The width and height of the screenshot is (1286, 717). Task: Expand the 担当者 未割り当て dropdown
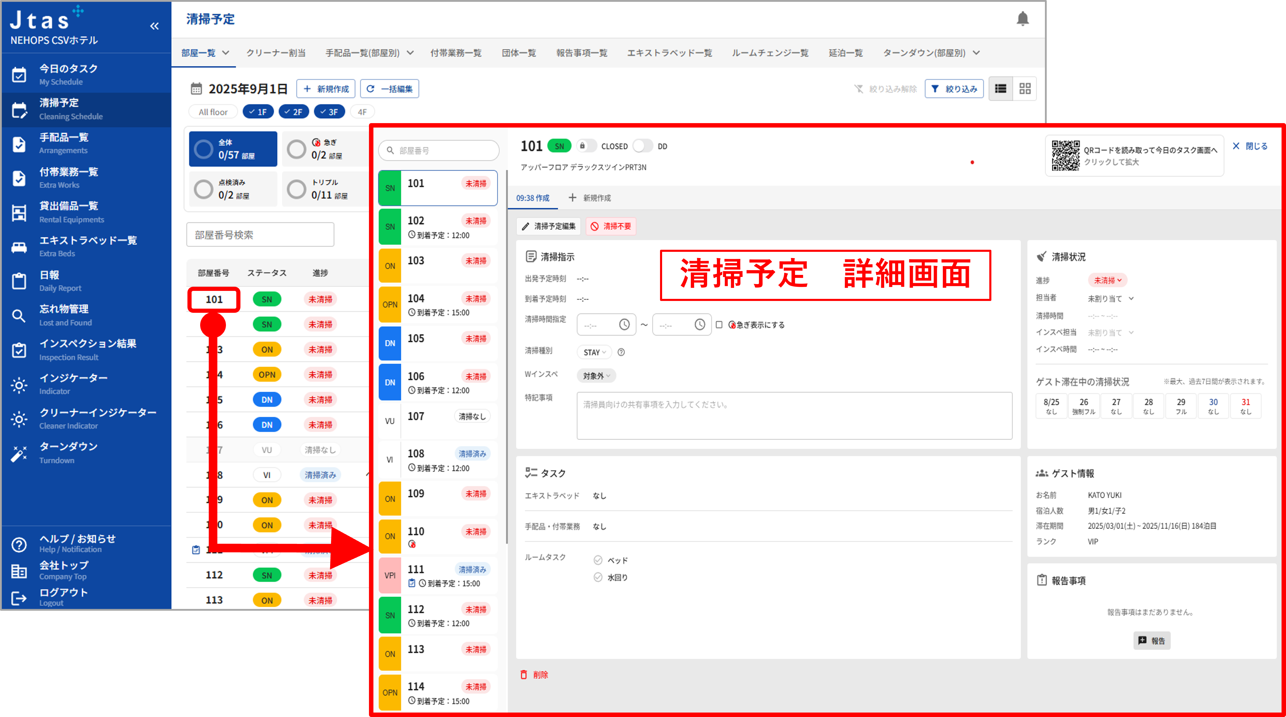click(x=1110, y=298)
